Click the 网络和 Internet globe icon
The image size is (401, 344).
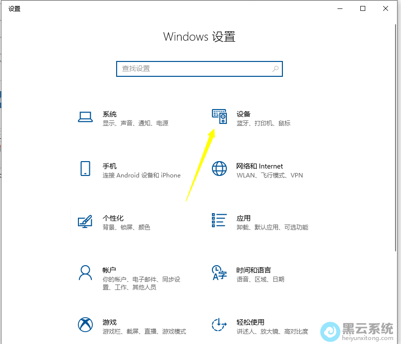click(x=219, y=169)
